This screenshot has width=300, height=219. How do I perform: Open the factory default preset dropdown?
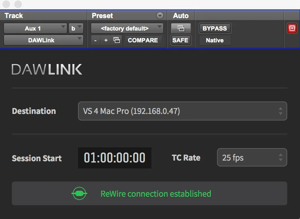[127, 28]
